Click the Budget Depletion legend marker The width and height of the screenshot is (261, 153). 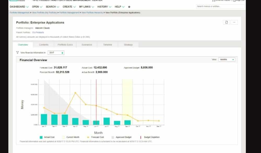click(x=141, y=137)
